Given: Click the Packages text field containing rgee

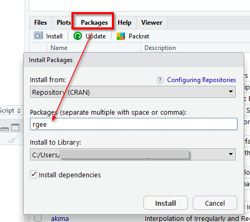Looking at the screenshot, I should (134, 124).
